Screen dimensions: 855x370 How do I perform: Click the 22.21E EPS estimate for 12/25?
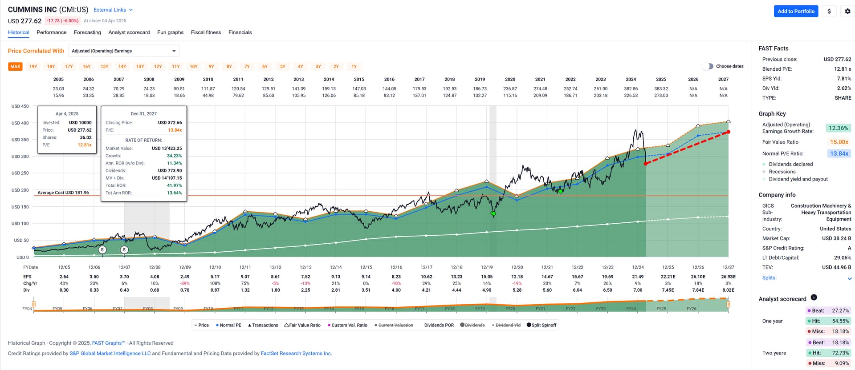pos(668,277)
